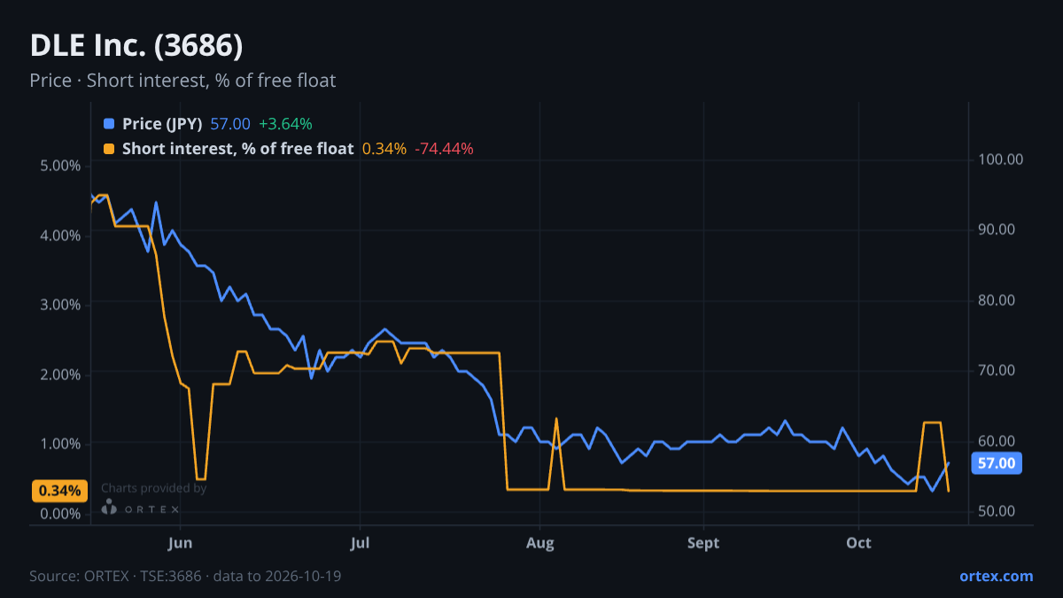Click the blue Price legend swatch
This screenshot has height=598, width=1063.
coord(109,124)
